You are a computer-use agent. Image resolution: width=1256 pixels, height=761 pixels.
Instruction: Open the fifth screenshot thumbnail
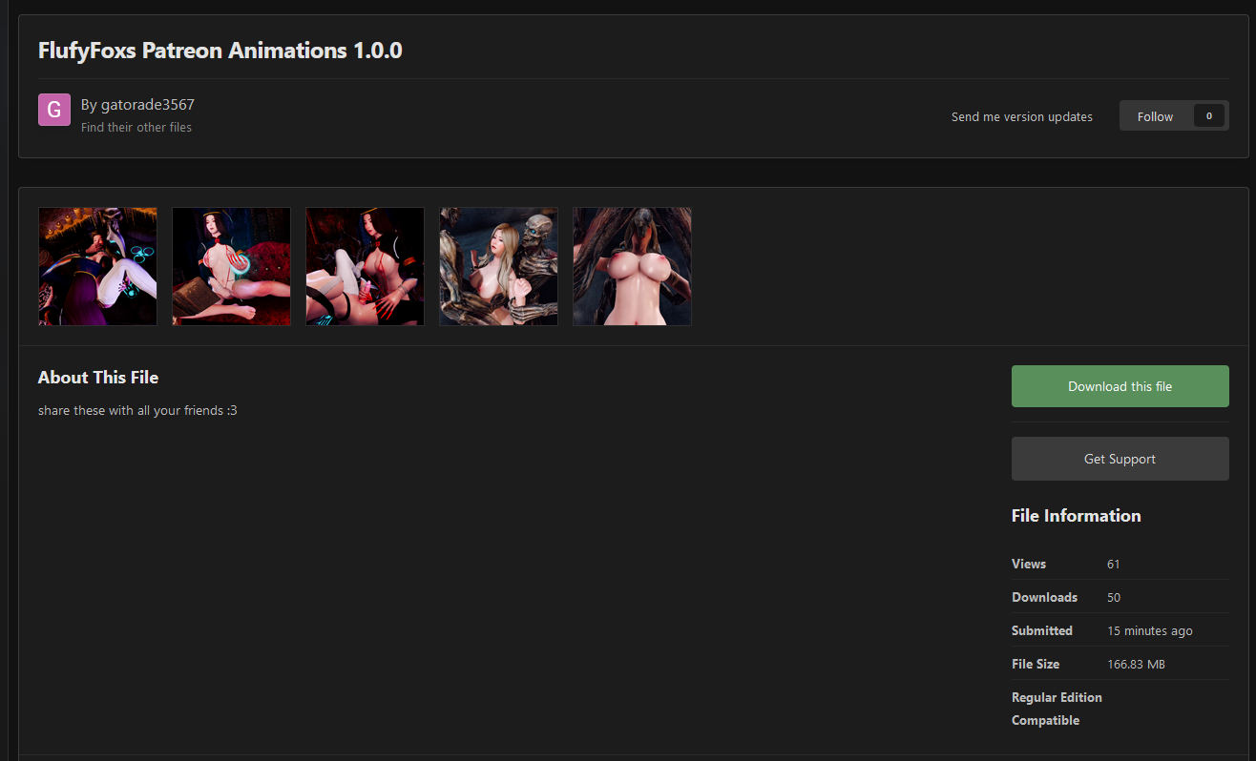click(x=632, y=266)
